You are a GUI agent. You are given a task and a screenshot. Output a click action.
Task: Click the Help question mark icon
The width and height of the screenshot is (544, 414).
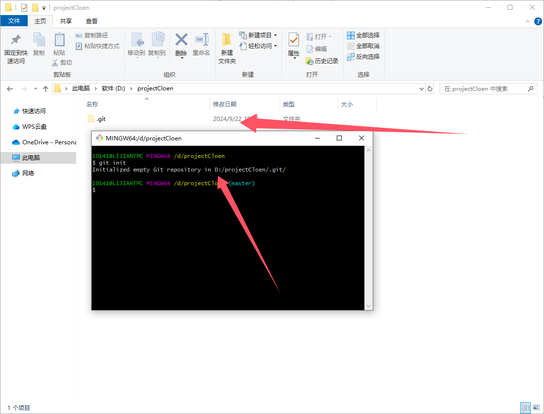pyautogui.click(x=538, y=21)
